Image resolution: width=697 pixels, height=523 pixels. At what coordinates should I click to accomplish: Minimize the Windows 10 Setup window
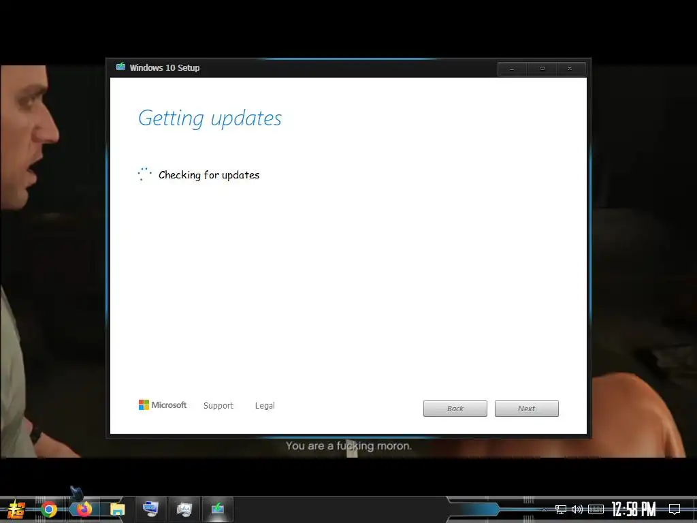512,69
